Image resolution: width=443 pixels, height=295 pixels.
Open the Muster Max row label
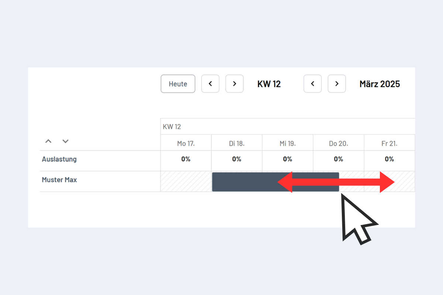coord(59,180)
